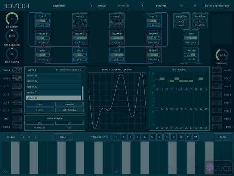Select the index 1 envelope thumbnail on right
Image resolution: width=234 pixels, height=176 pixels.
[217, 78]
